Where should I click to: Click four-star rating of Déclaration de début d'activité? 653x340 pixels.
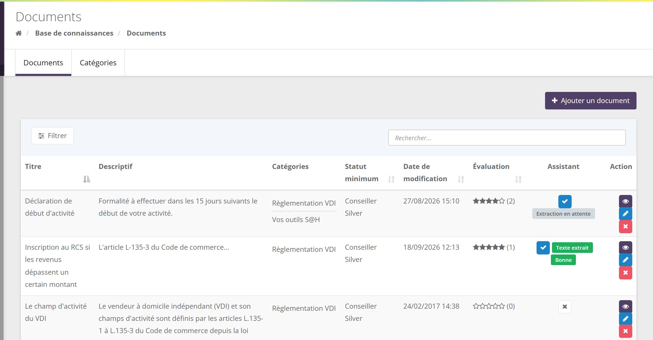pyautogui.click(x=489, y=201)
